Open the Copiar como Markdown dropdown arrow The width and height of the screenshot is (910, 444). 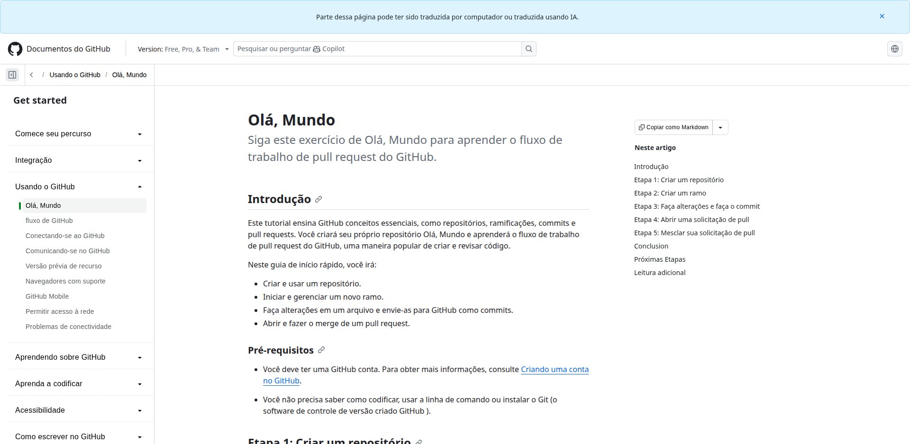(x=720, y=127)
